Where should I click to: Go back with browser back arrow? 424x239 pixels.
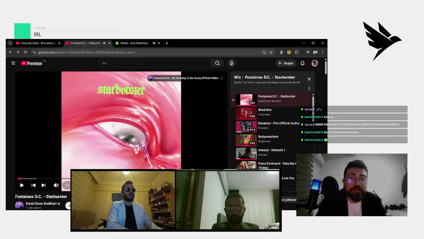pos(10,52)
